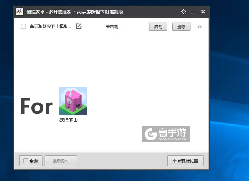Click the large "For" text
Image resolution: width=249 pixels, height=181 pixels.
(36, 106)
